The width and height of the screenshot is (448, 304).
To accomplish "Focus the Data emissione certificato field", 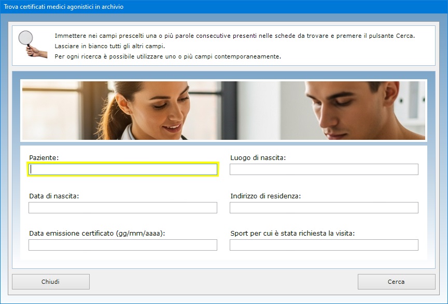I will (123, 245).
